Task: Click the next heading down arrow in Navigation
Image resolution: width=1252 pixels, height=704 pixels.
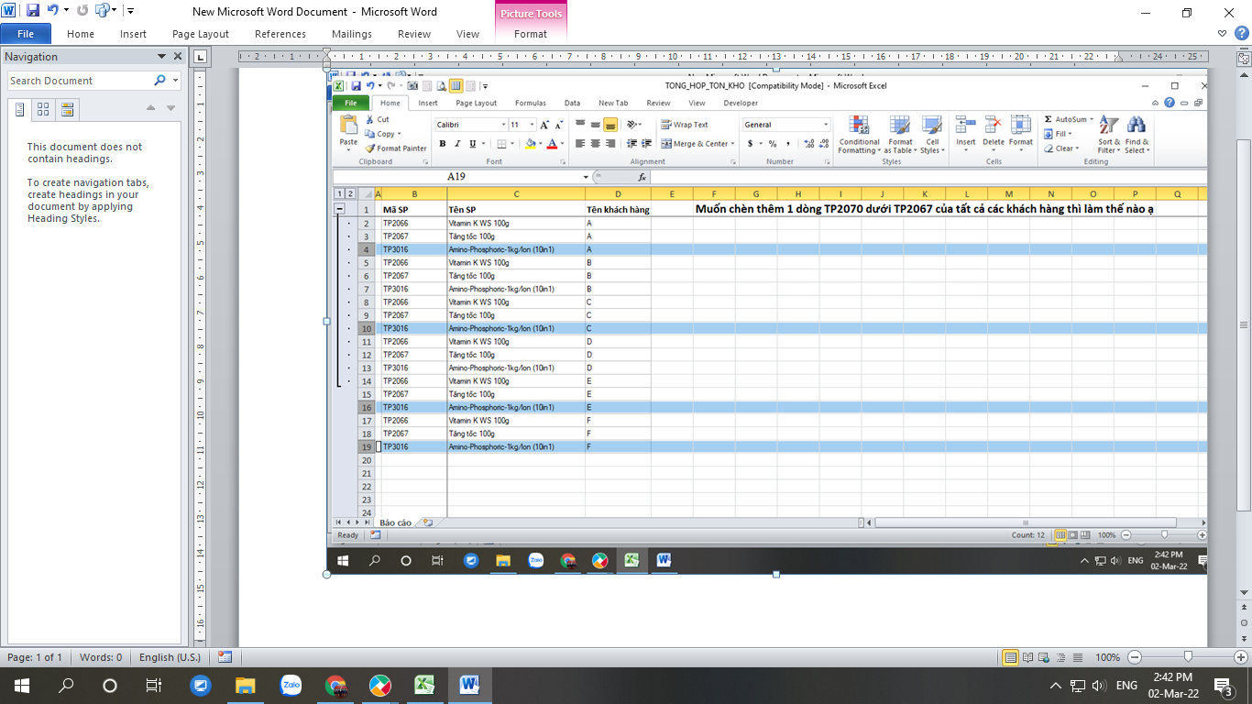Action: (x=170, y=108)
